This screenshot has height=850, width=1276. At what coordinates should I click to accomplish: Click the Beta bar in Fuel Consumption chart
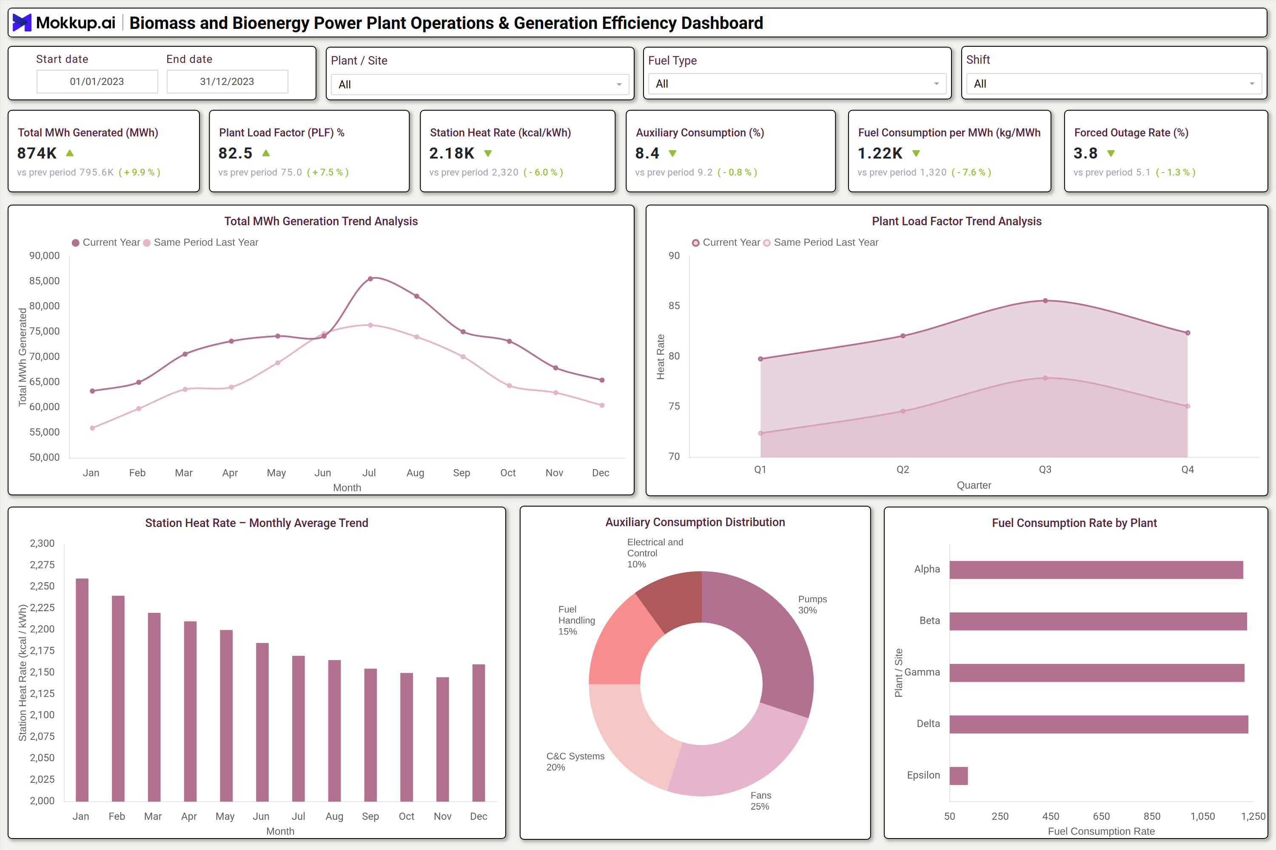click(x=1098, y=621)
